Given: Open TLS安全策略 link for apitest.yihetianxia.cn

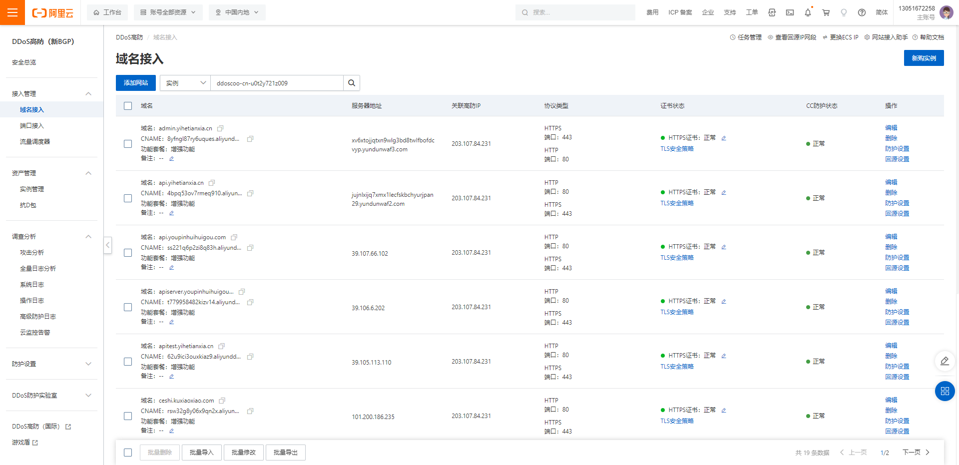Looking at the screenshot, I should (x=677, y=367).
